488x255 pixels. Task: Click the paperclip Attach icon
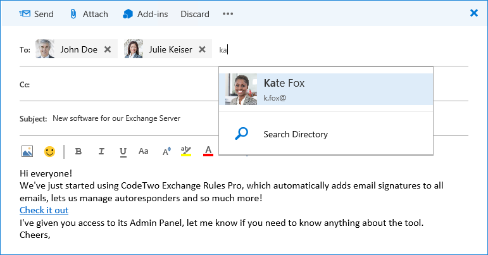73,14
